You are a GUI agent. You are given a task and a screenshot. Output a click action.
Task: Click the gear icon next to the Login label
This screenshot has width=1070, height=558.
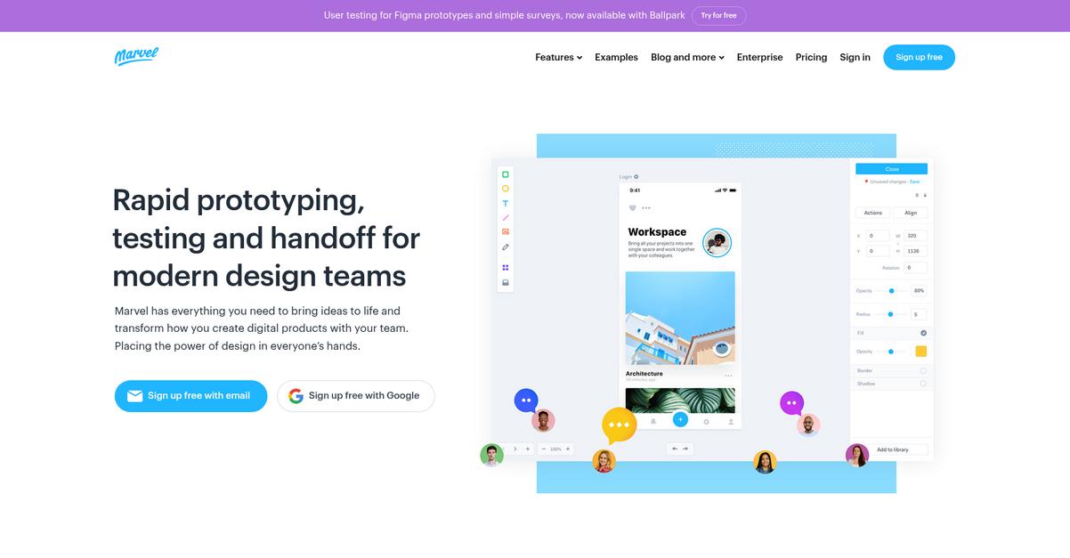[x=636, y=177]
